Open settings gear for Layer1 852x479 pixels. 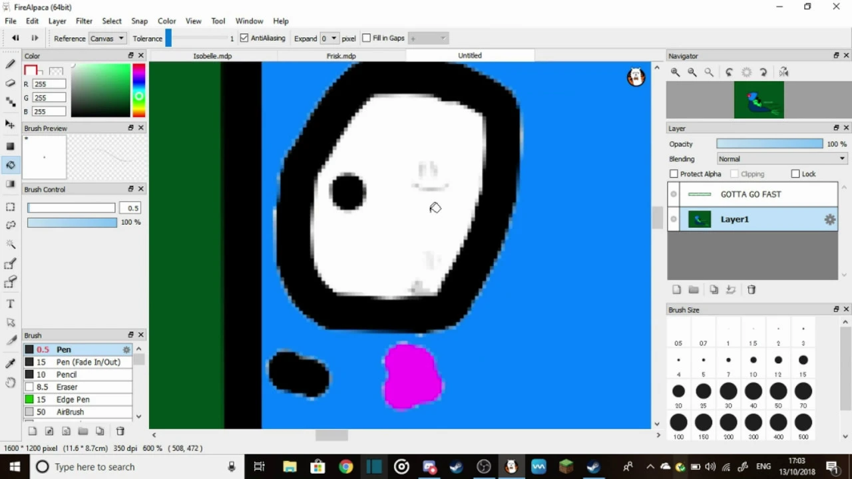(x=829, y=220)
